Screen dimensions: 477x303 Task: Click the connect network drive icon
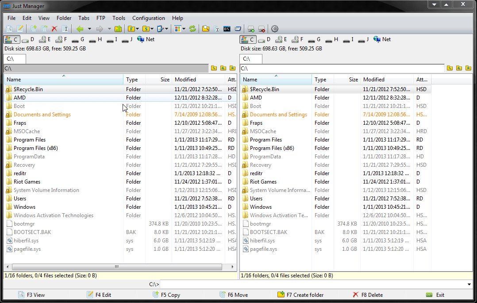coord(251,29)
